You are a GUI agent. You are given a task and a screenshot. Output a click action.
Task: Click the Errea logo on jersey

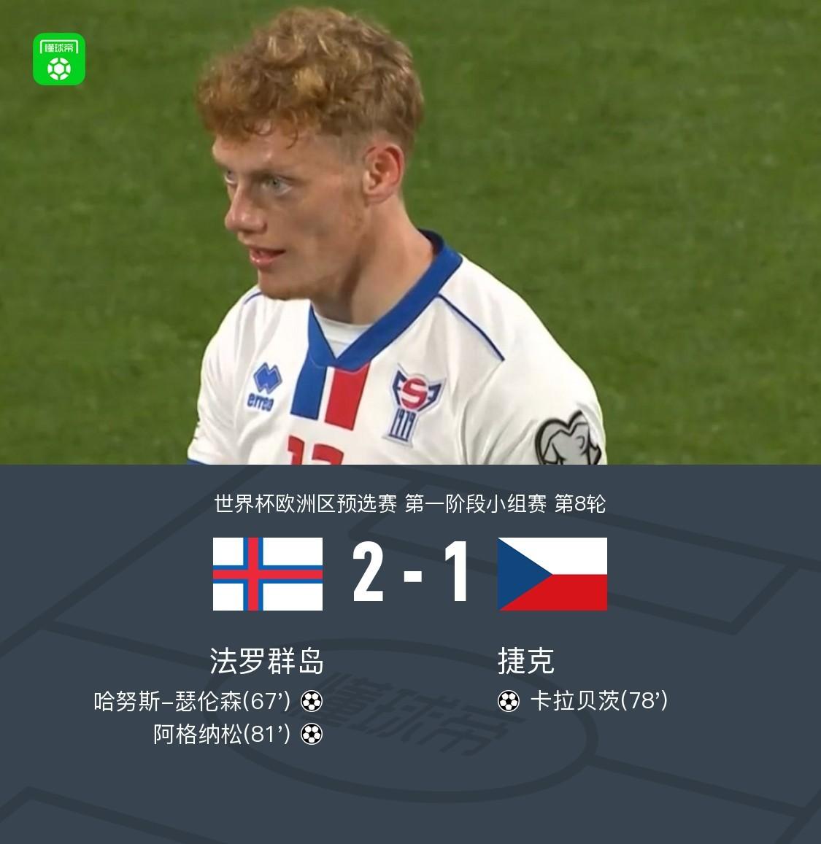[x=264, y=387]
